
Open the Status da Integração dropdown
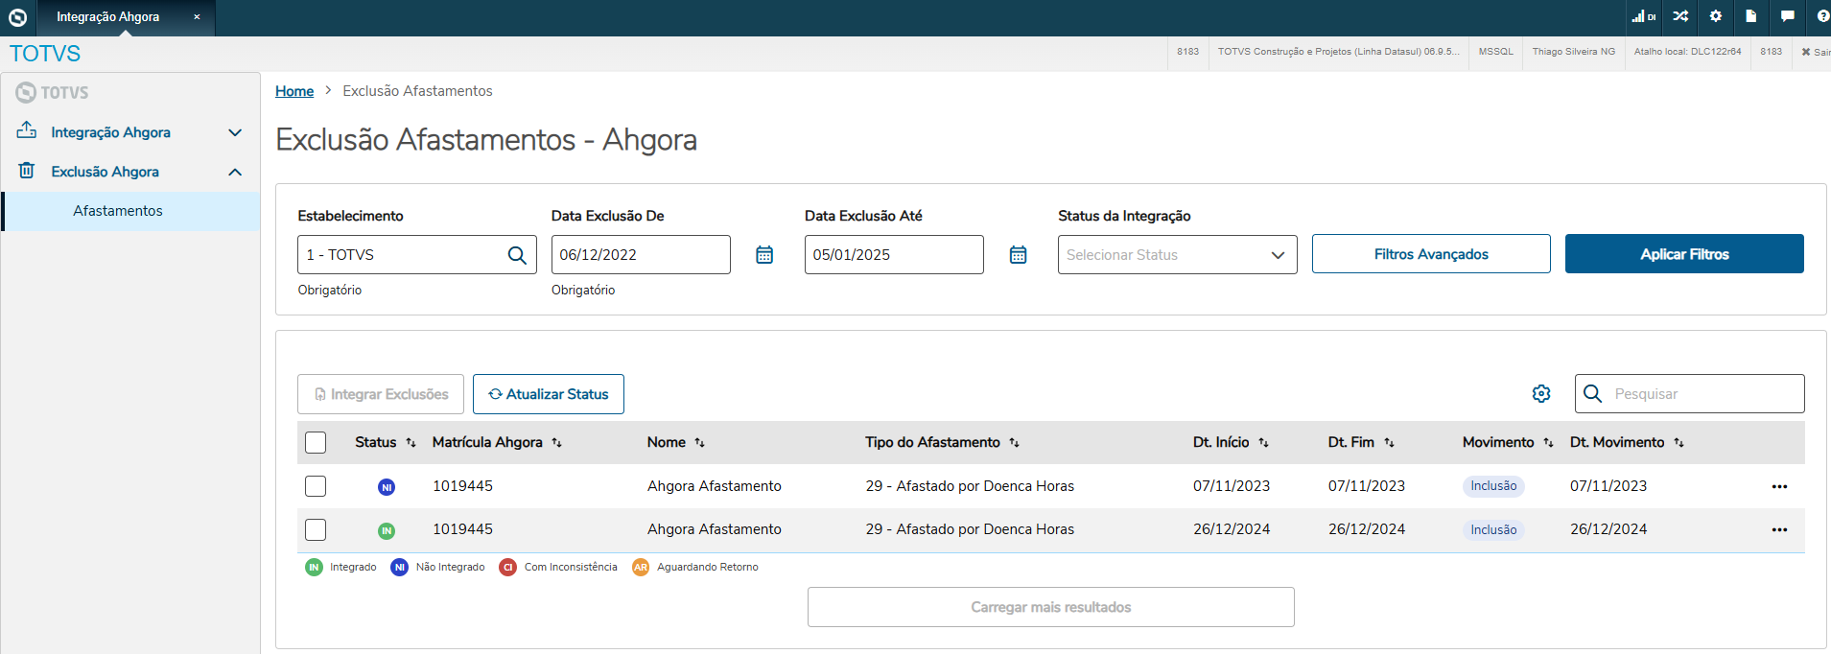coord(1177,255)
